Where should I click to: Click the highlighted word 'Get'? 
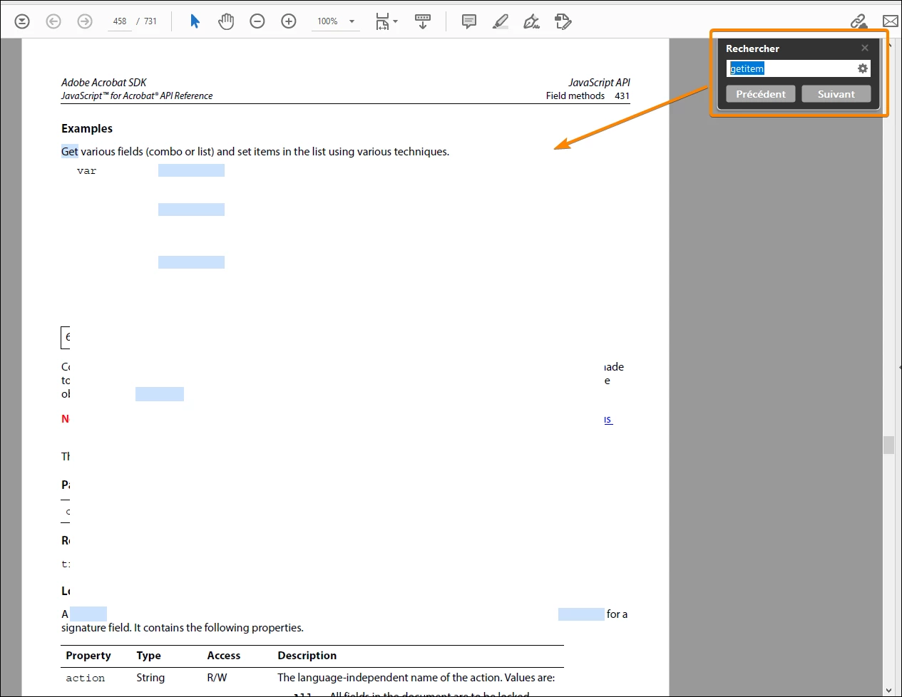tap(70, 152)
